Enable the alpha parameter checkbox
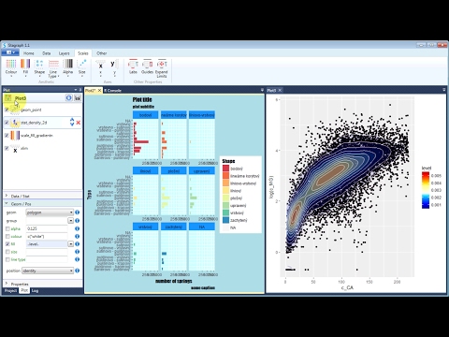The height and width of the screenshot is (337, 449). (7, 228)
